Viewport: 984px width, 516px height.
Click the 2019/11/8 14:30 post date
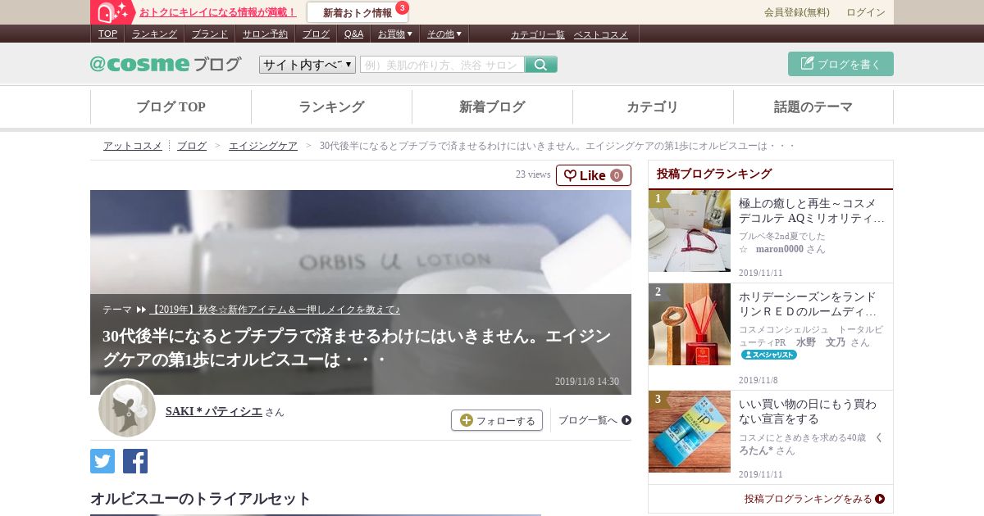587,381
